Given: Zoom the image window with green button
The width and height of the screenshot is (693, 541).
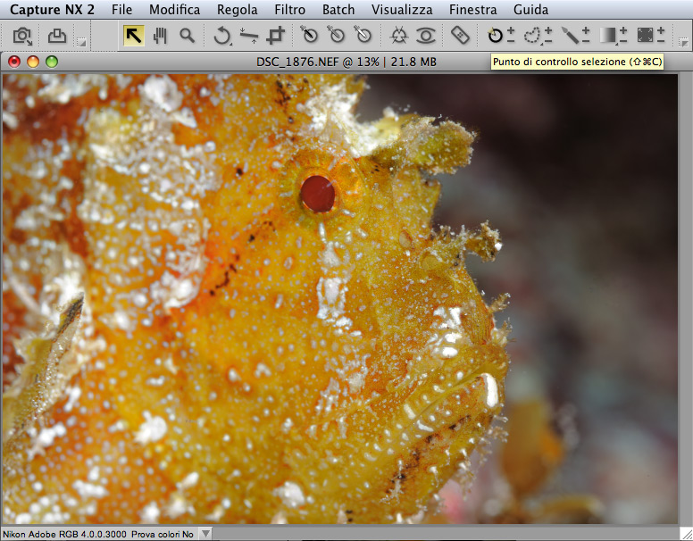Looking at the screenshot, I should coord(52,62).
